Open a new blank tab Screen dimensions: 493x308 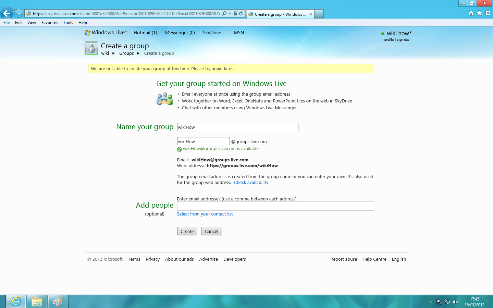[x=319, y=14]
